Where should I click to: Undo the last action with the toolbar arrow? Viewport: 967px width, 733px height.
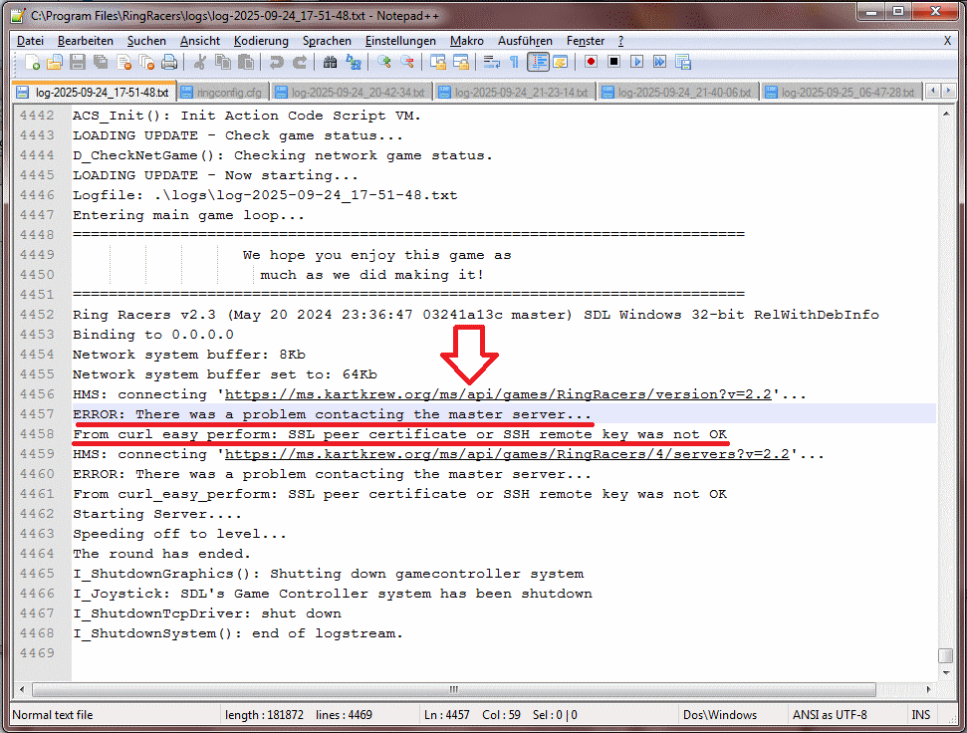[x=276, y=62]
